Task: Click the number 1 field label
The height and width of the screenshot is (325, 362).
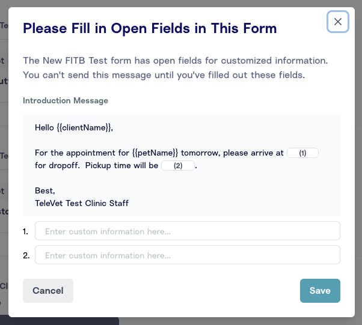Action: [x=26, y=231]
